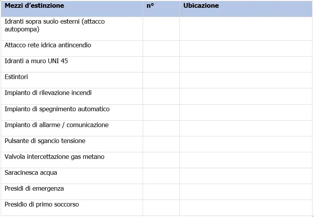Click 'Impianto di rilevazione incendi' text

click(48, 93)
